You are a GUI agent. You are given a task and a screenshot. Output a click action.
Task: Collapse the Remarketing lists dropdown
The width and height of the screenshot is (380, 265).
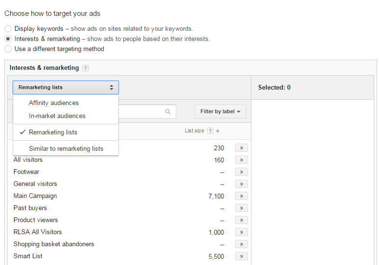(66, 87)
